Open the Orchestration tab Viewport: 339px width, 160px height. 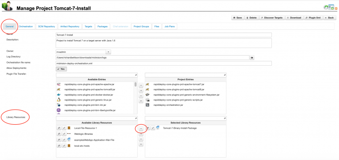tap(26, 26)
